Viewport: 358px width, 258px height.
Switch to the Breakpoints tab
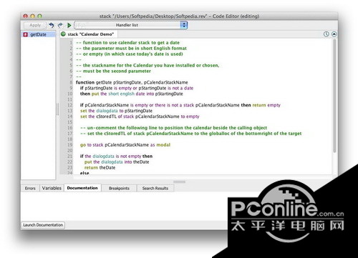coord(119,188)
